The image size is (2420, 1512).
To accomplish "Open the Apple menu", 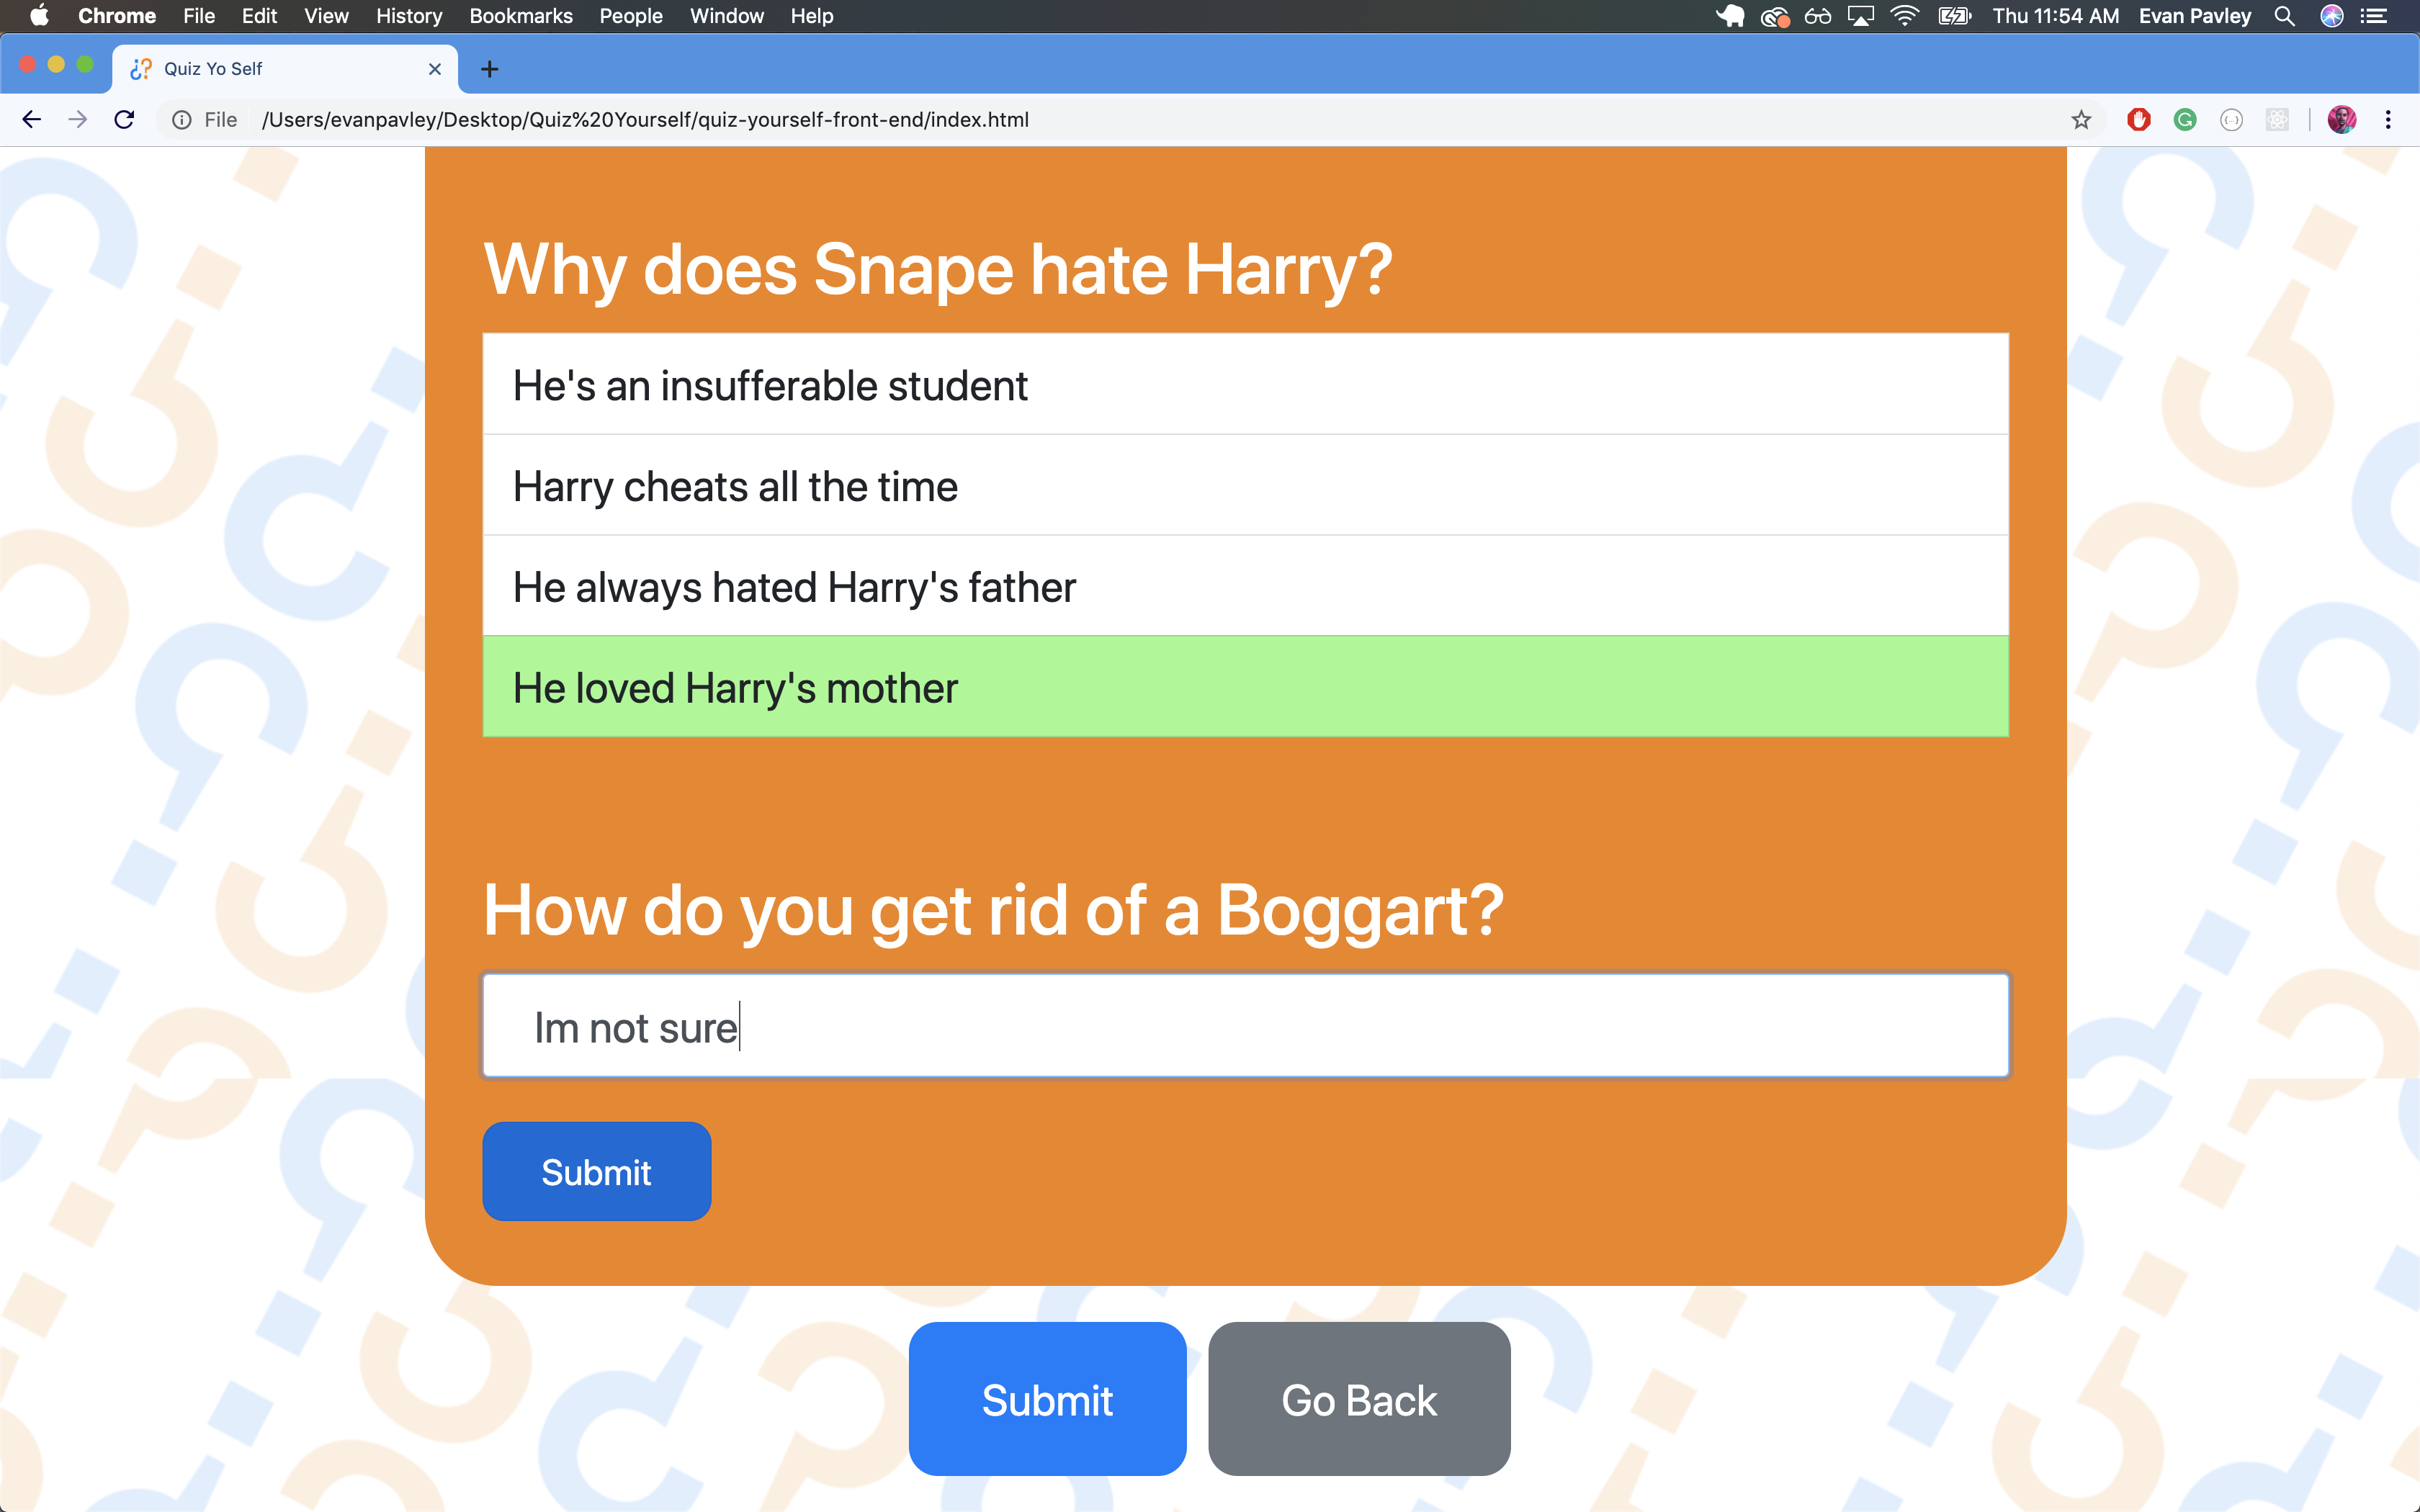I will click(x=39, y=16).
